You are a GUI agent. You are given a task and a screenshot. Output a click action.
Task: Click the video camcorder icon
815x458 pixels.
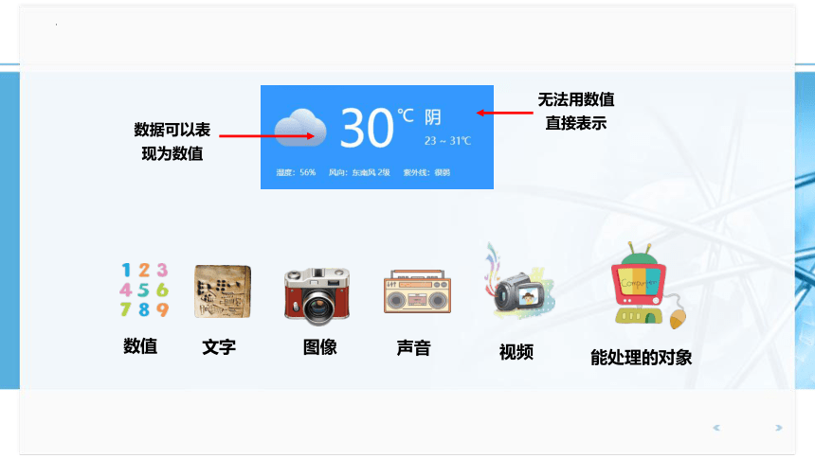519,283
